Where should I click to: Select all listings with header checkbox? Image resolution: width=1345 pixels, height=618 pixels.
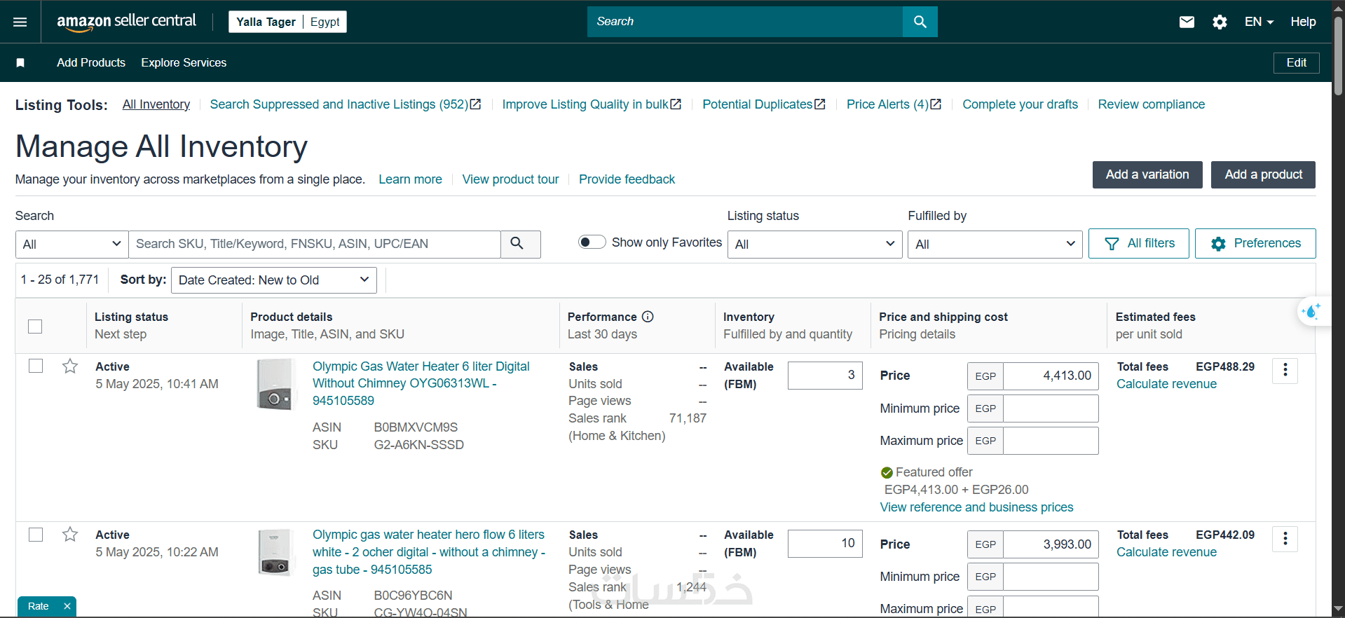[x=35, y=327]
